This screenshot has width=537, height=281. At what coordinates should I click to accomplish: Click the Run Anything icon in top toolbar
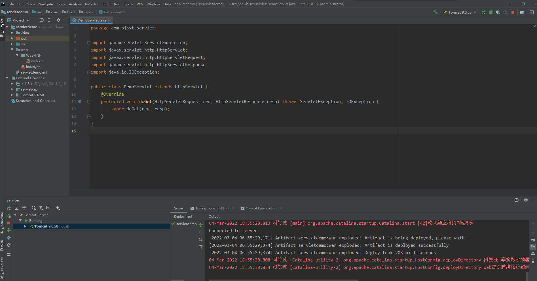click(532, 12)
